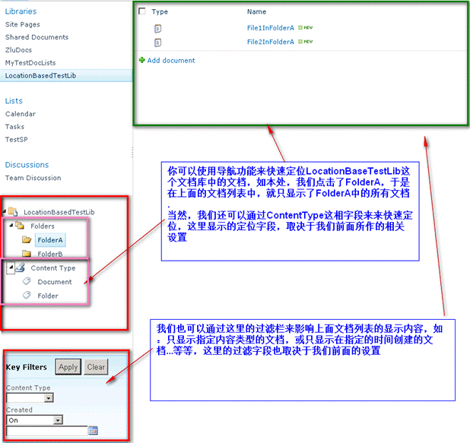Click the Created date input field
This screenshot has height=443, width=470.
[46, 432]
